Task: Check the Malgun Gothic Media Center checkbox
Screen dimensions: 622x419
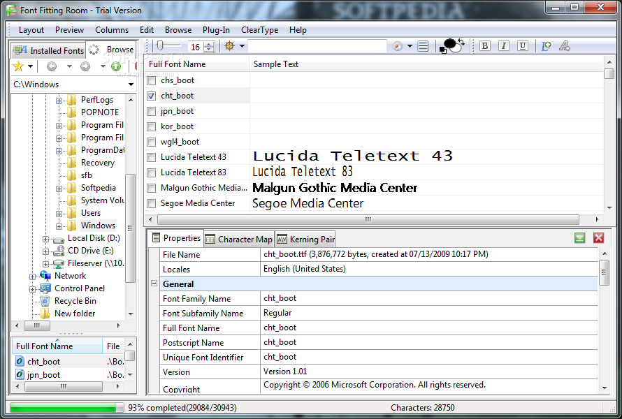Action: [x=151, y=188]
